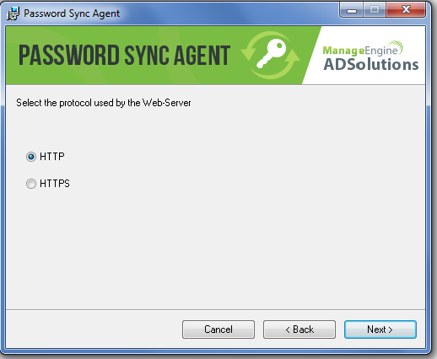Image resolution: width=437 pixels, height=359 pixels.
Task: Click the empty area below HTTPS option
Action: coord(215,247)
